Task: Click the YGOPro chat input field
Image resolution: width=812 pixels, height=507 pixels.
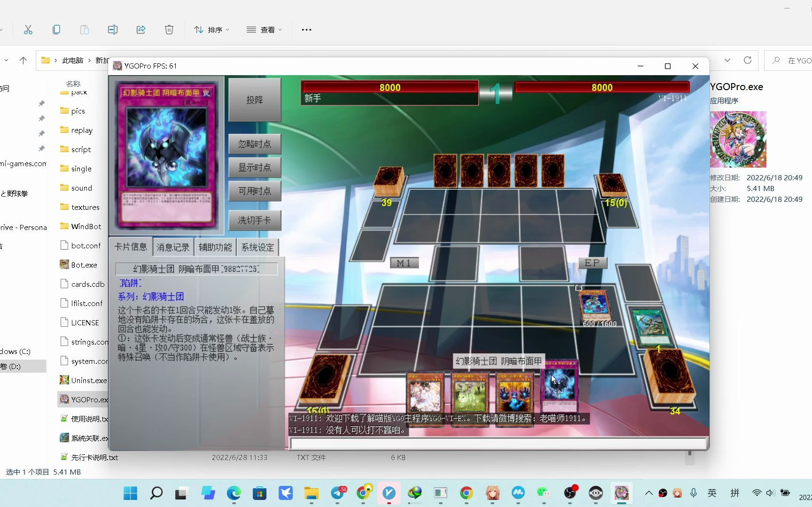Action: click(499, 443)
